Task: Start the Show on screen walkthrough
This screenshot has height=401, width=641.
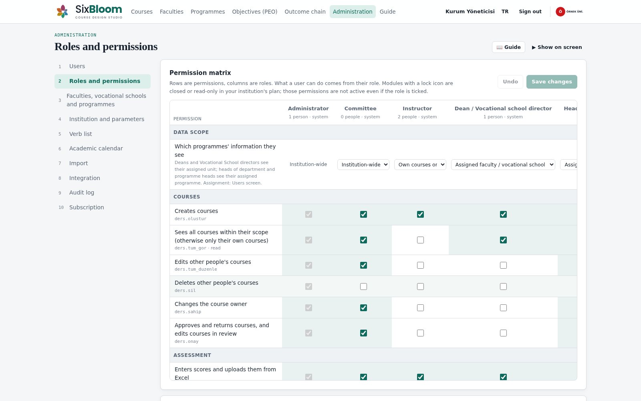Action: 557,47
